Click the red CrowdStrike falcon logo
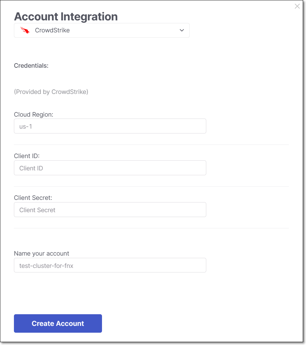Image resolution: width=306 pixels, height=345 pixels. click(x=25, y=30)
